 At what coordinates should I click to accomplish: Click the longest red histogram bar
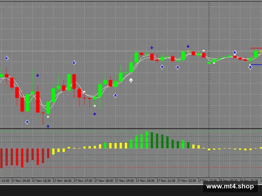coord(2,158)
